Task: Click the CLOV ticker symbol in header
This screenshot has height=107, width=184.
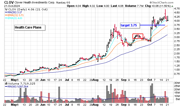Action: 9,2
